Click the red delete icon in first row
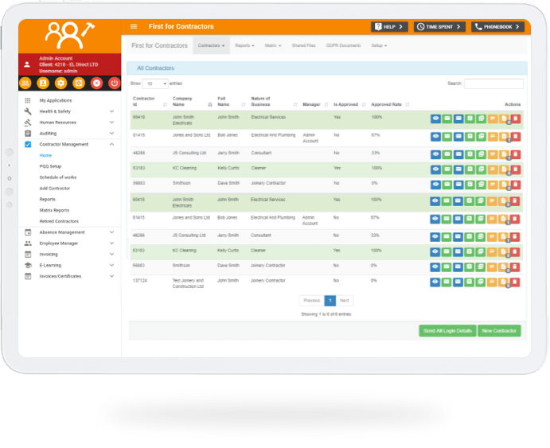Viewport: 550px width, 448px height. (515, 117)
